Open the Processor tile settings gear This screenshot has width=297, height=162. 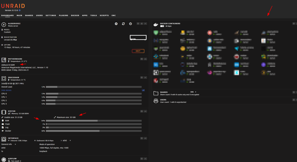click(x=142, y=78)
